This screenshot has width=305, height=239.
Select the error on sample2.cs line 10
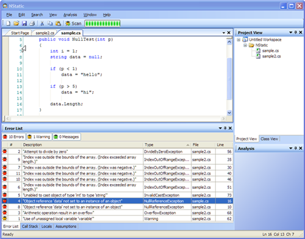pos(117,207)
